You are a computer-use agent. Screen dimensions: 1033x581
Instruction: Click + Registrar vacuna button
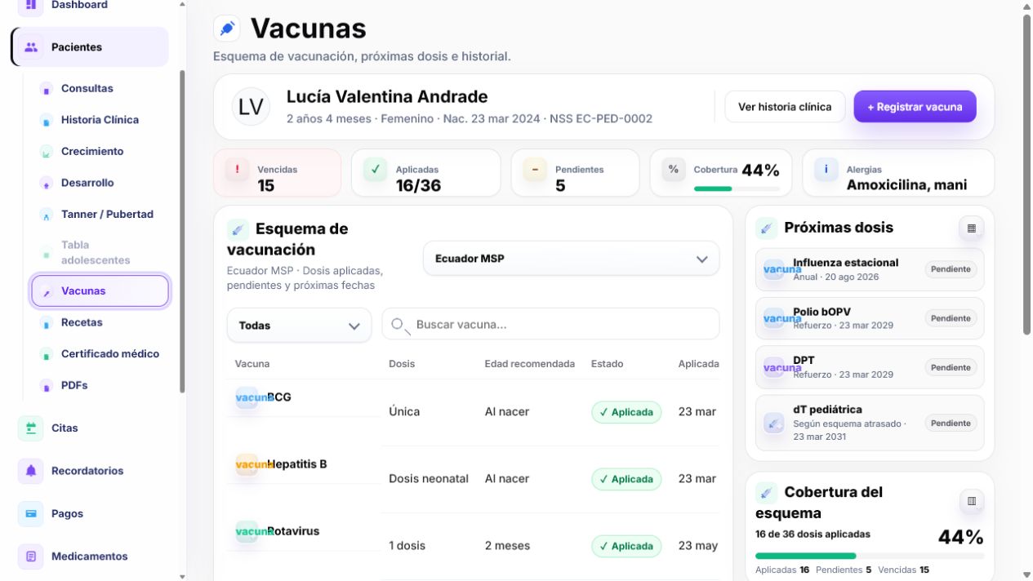(915, 107)
